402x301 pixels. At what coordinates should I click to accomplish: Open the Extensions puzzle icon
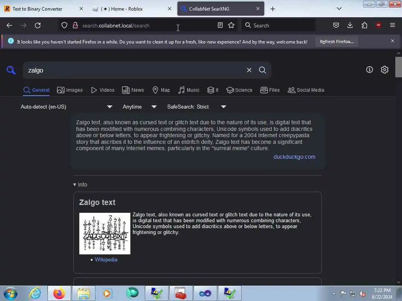point(364,25)
